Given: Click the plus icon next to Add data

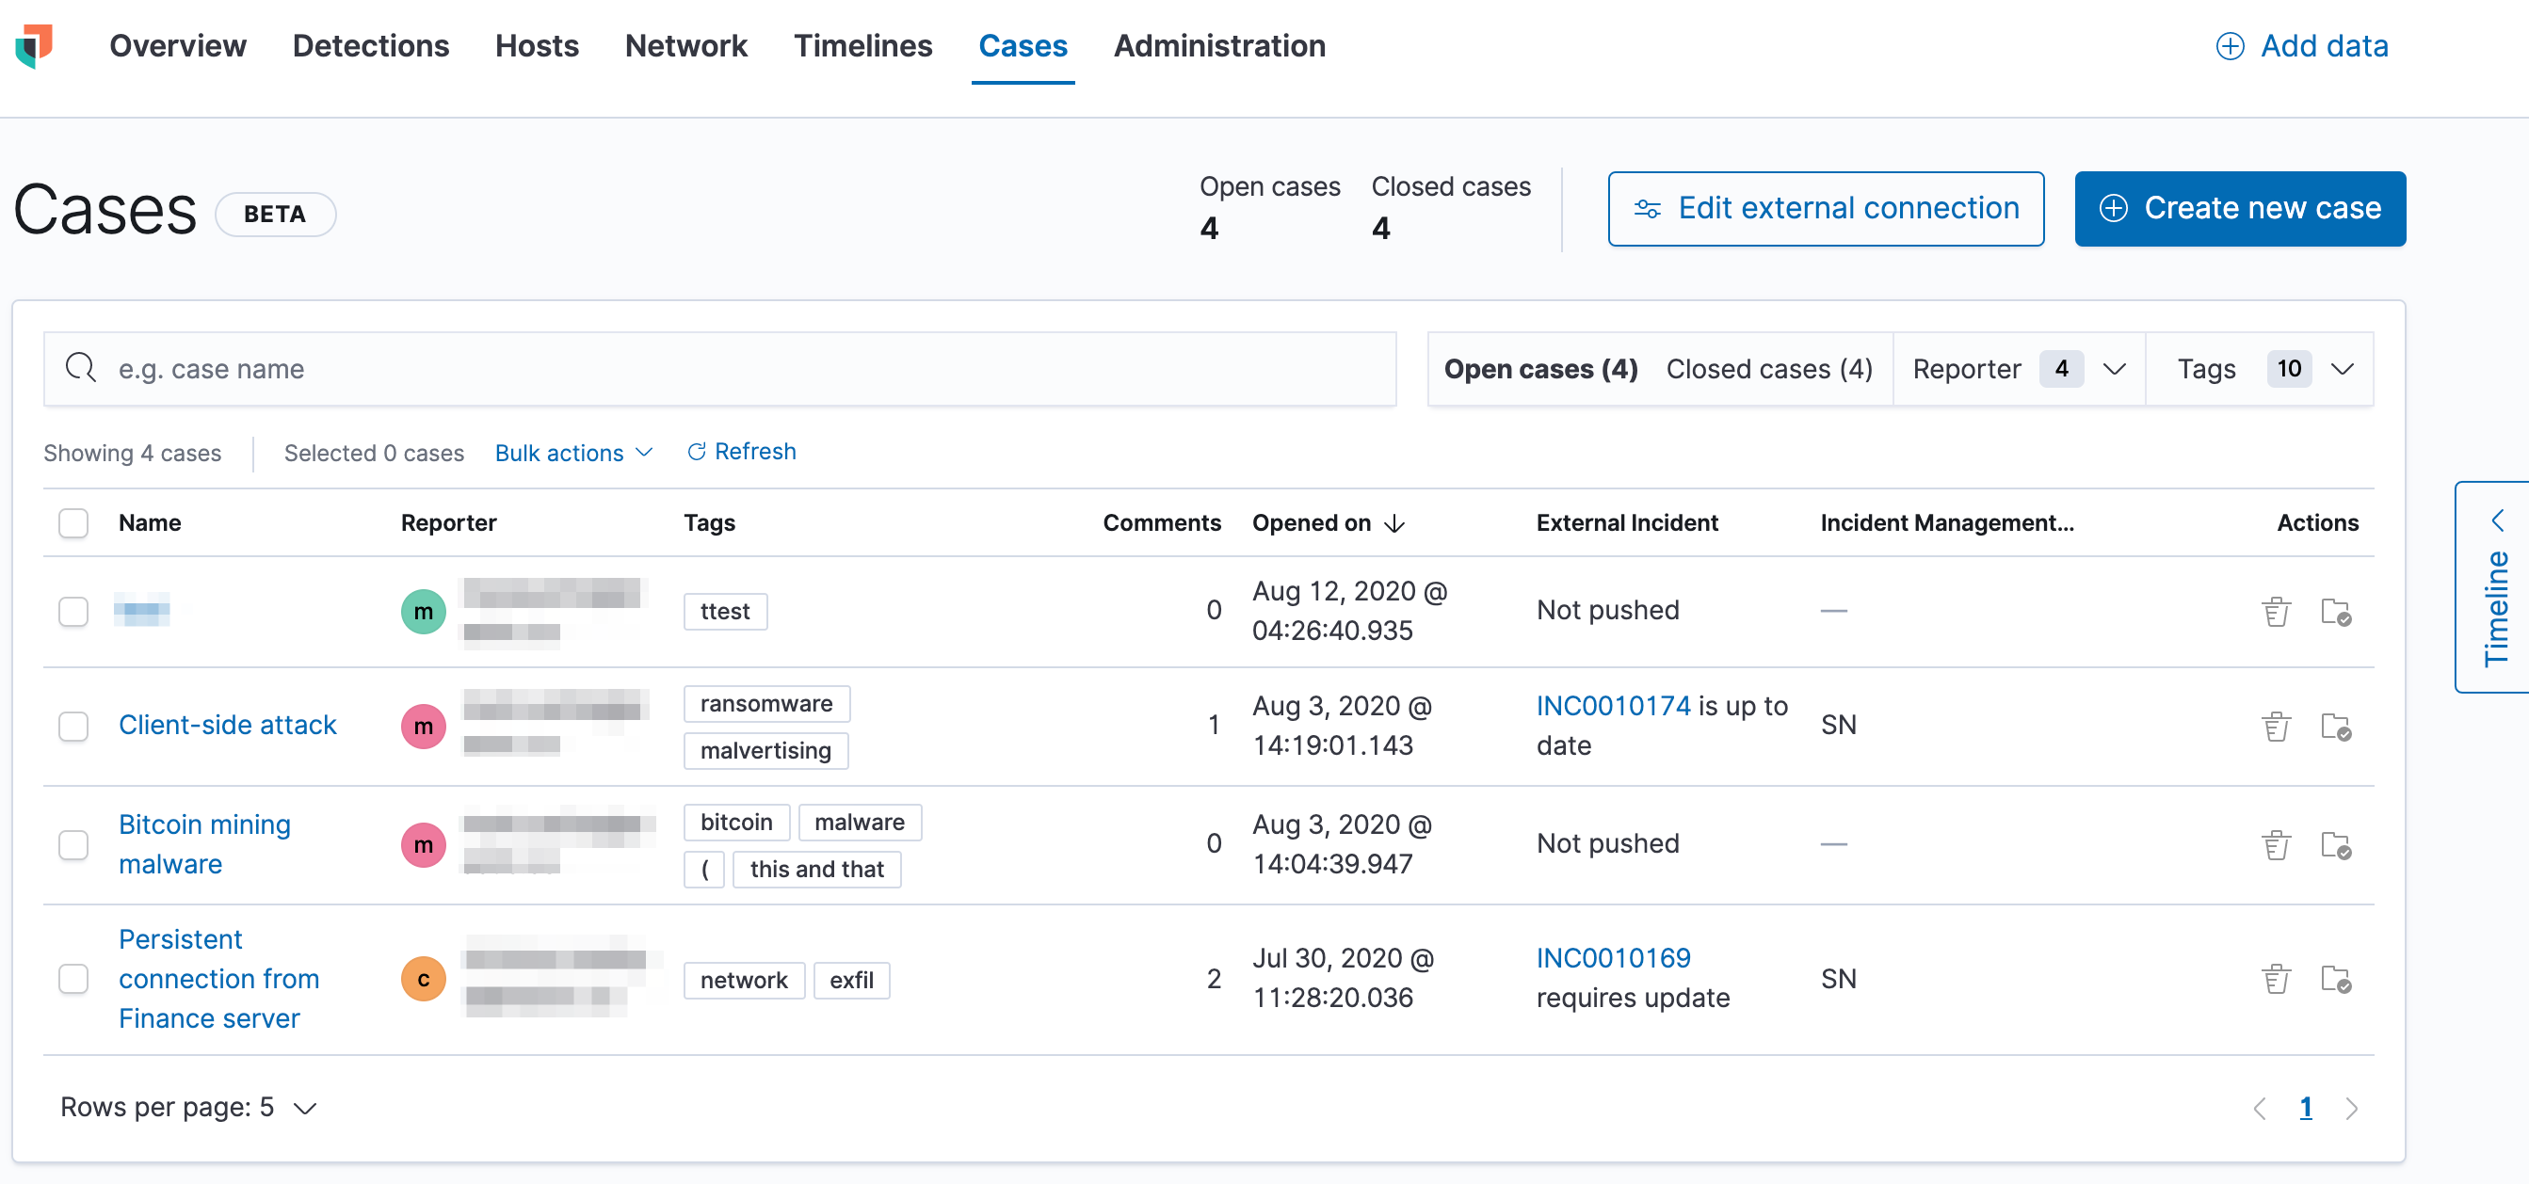Looking at the screenshot, I should click(2231, 46).
